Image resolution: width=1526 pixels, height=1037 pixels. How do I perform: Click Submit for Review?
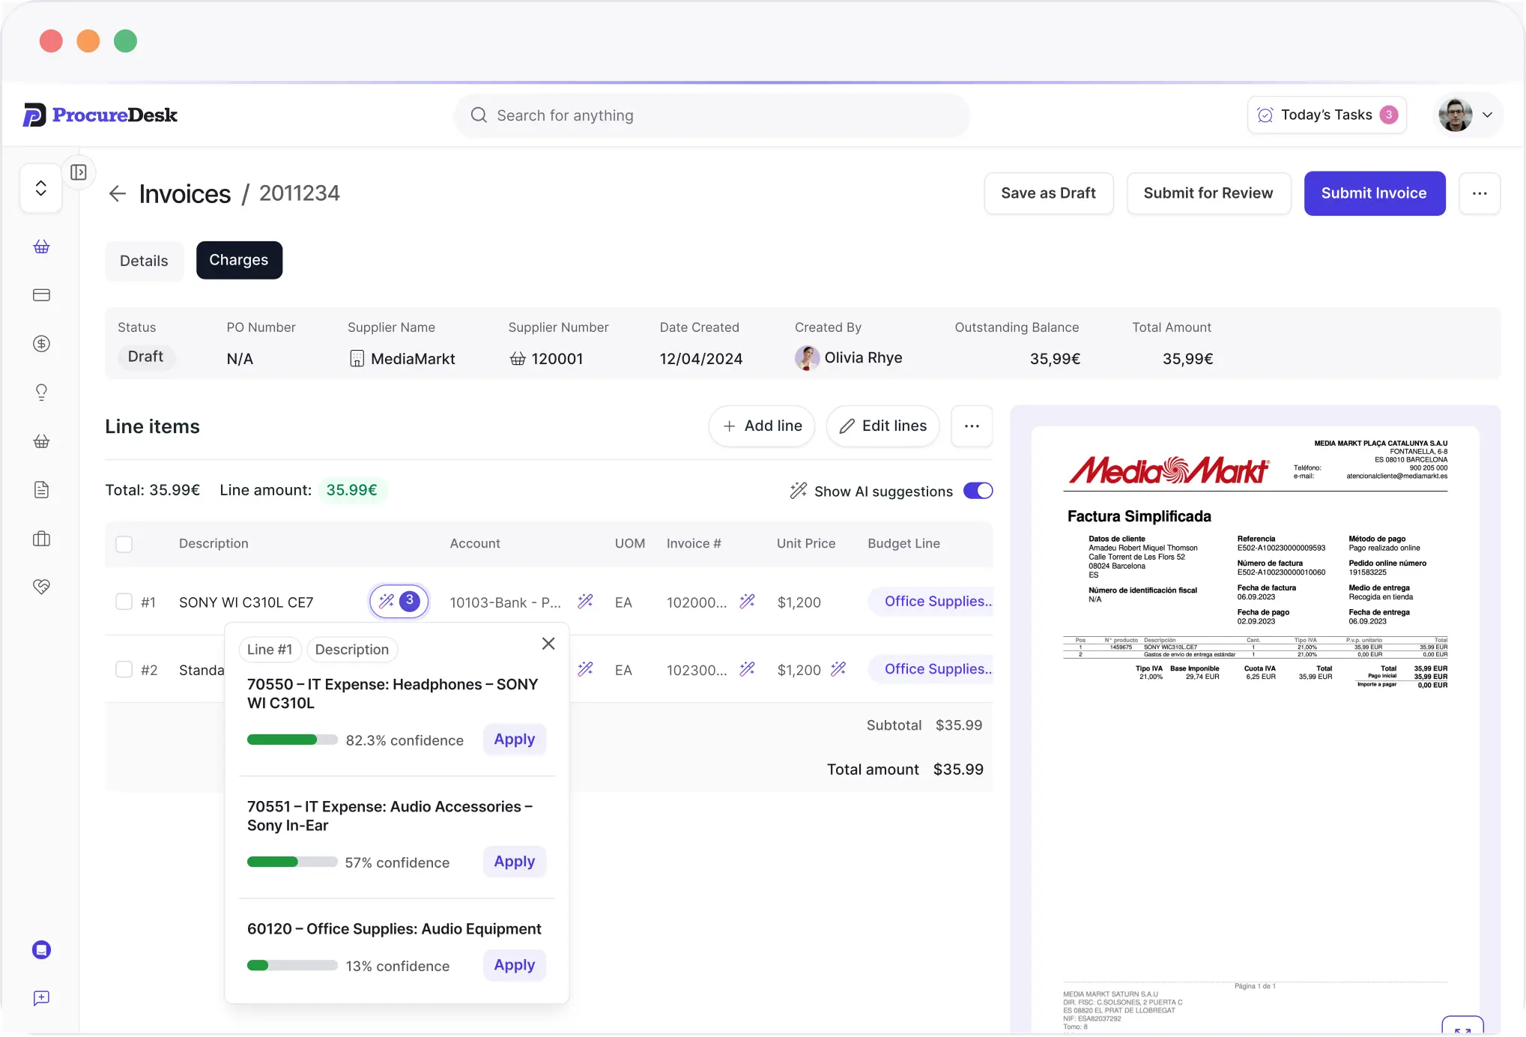coord(1208,193)
